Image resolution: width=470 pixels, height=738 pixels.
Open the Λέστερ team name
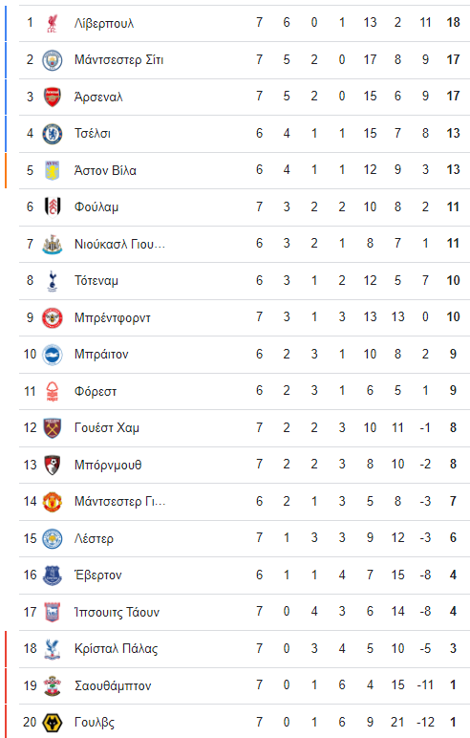pyautogui.click(x=94, y=538)
